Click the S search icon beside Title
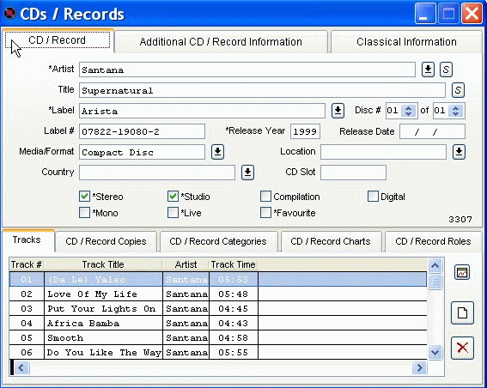 [x=458, y=90]
